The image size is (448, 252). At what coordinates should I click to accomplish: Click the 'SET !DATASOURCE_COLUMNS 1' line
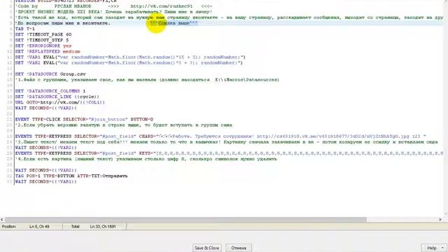click(x=50, y=91)
